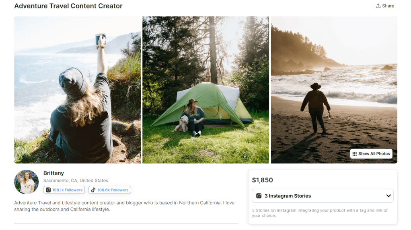
Task: Open the photo of woman raising mug
Action: [78, 90]
